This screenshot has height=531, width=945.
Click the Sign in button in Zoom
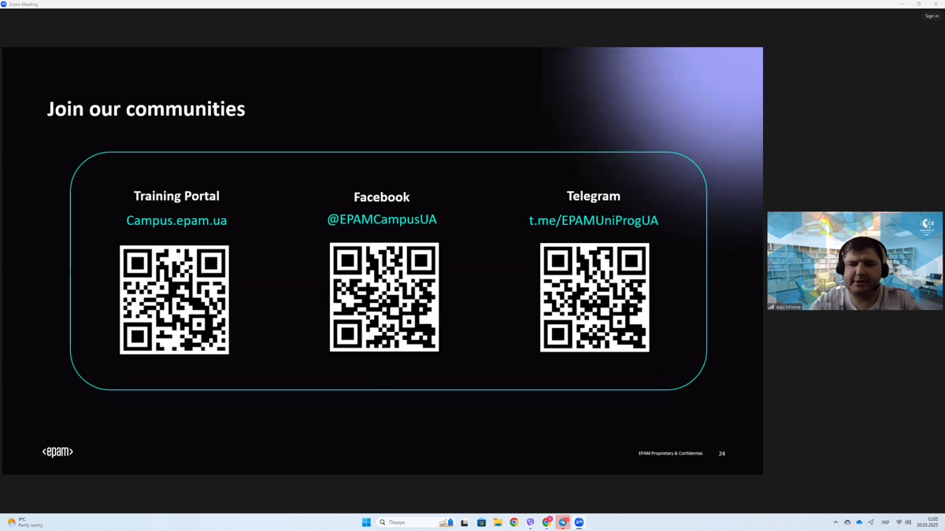click(932, 16)
